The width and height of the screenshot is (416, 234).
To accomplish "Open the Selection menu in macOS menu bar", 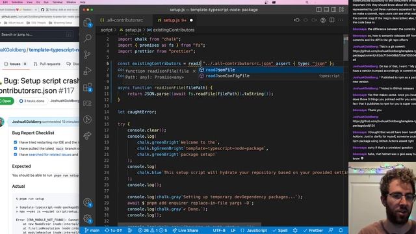I will click(18, 2).
